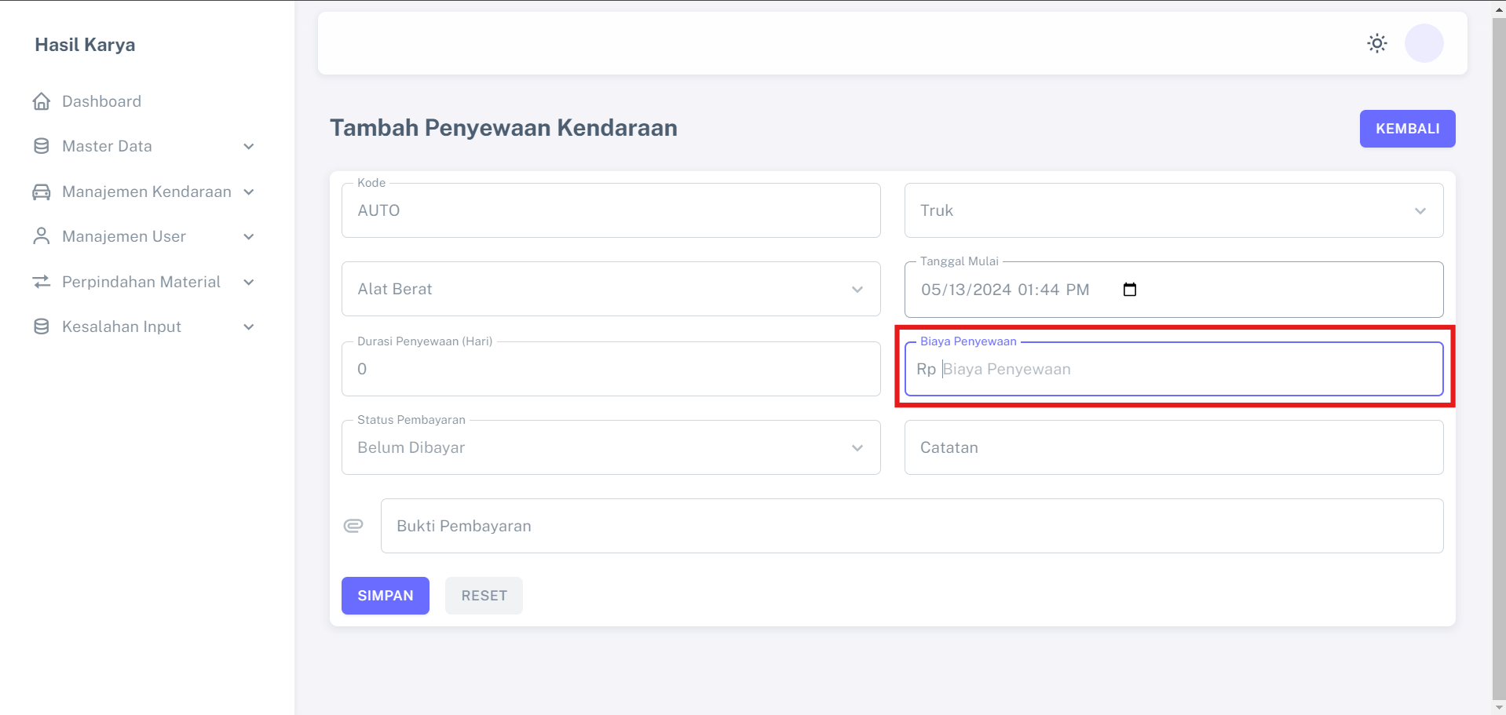Viewport: 1506px width, 715px height.
Task: Focus the Durasi Penyewaan (Hari) field
Action: coord(610,369)
